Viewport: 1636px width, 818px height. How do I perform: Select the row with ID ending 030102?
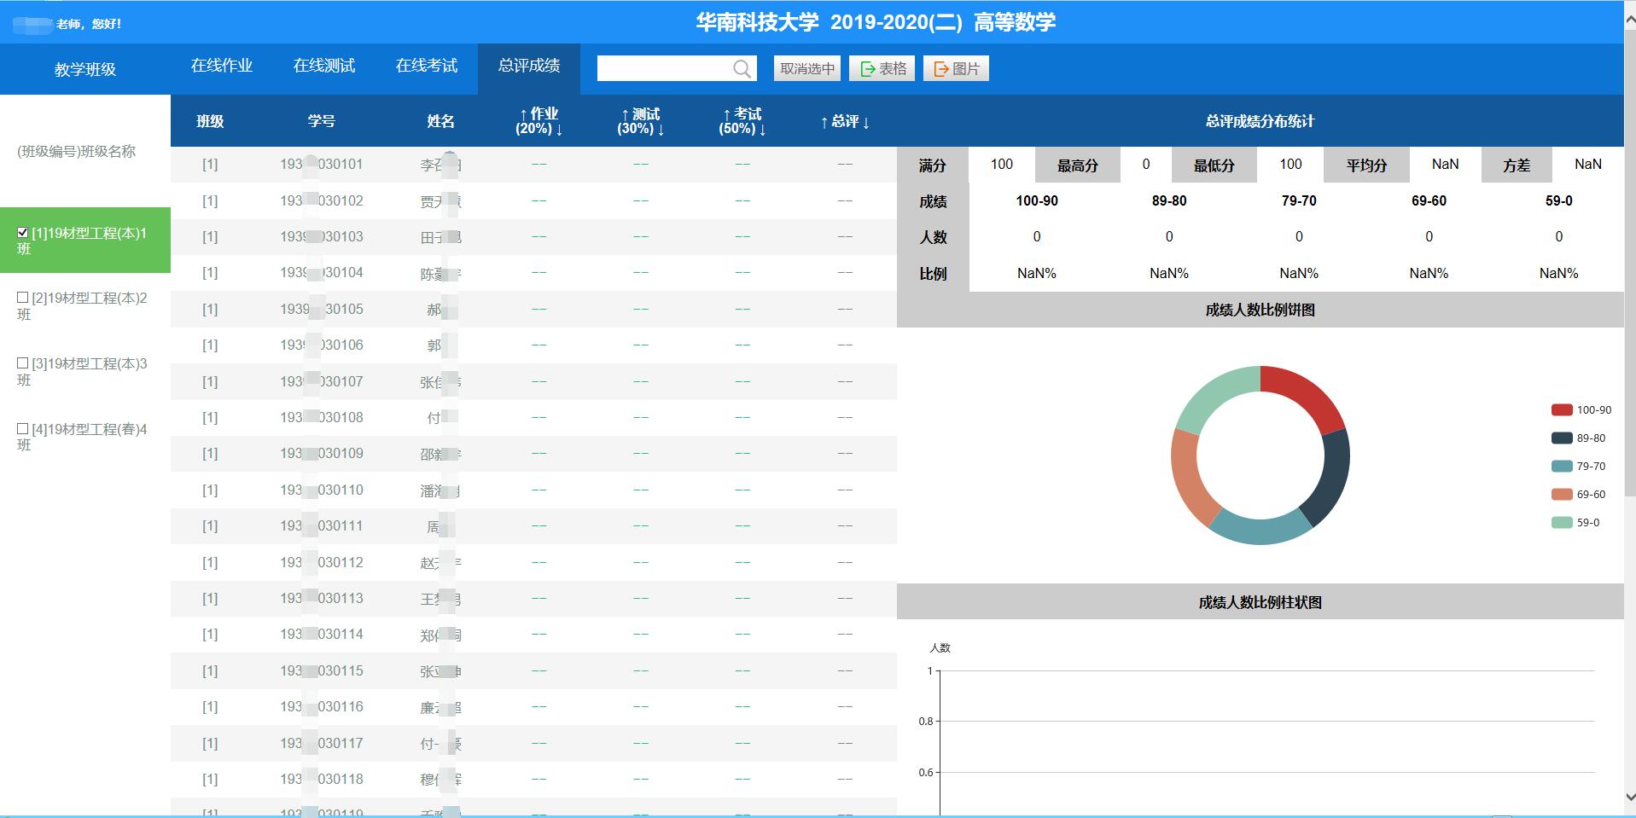tap(533, 200)
